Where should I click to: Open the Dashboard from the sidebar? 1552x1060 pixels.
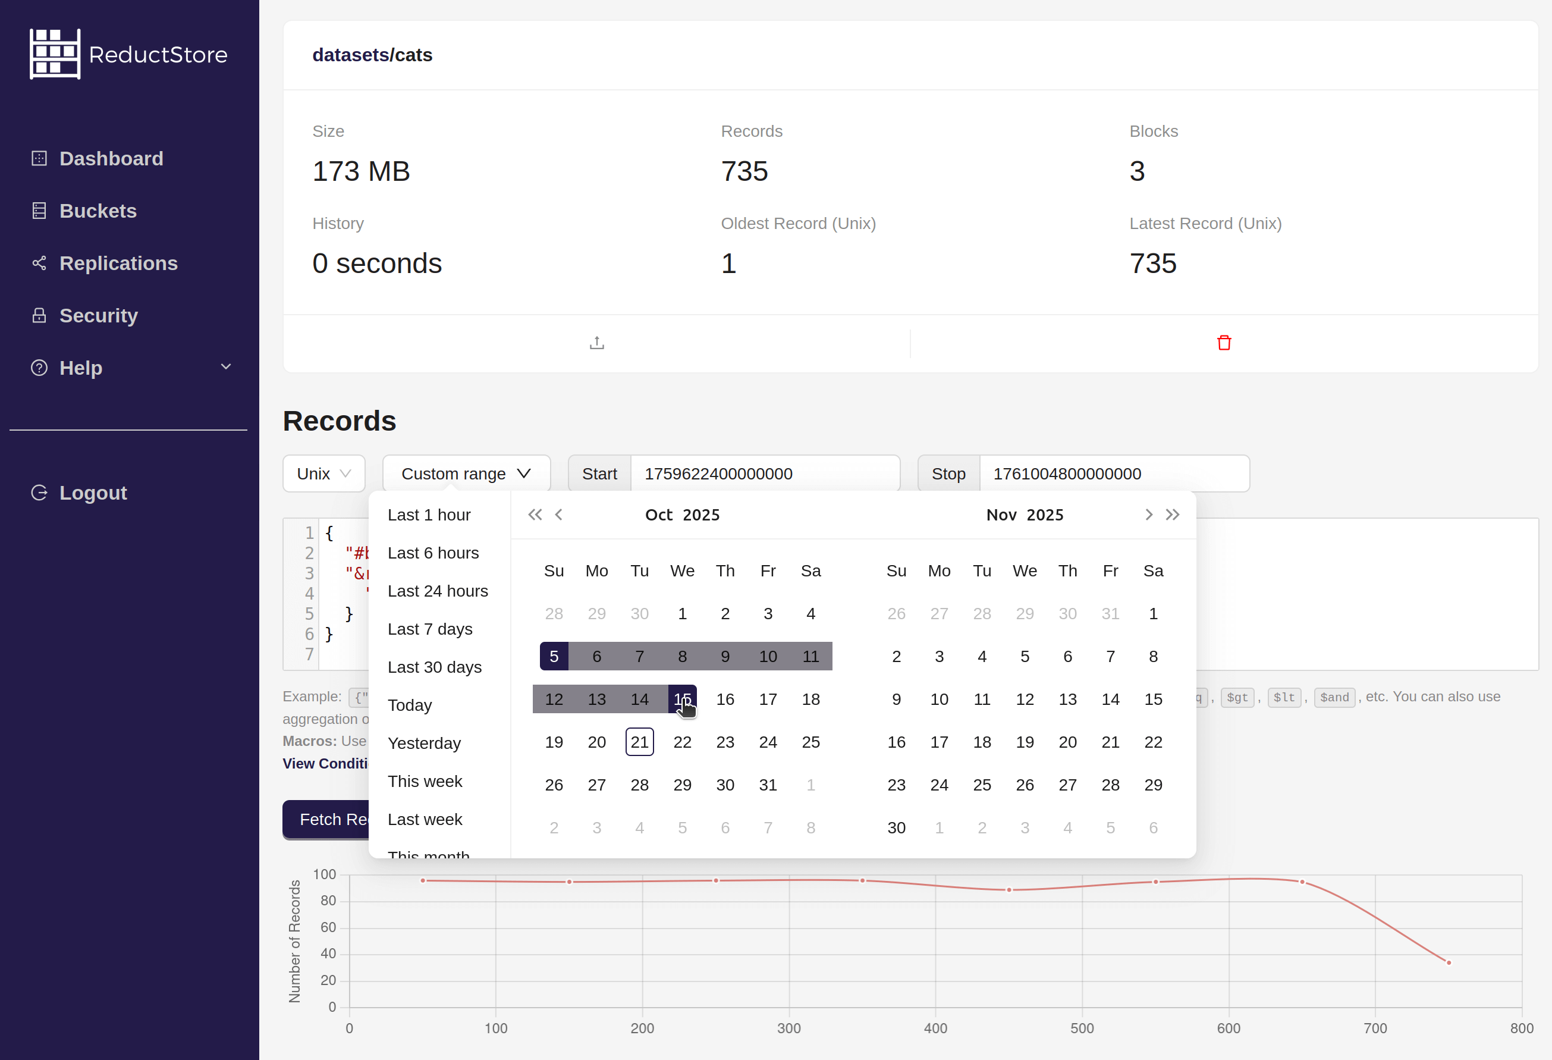[x=111, y=158]
